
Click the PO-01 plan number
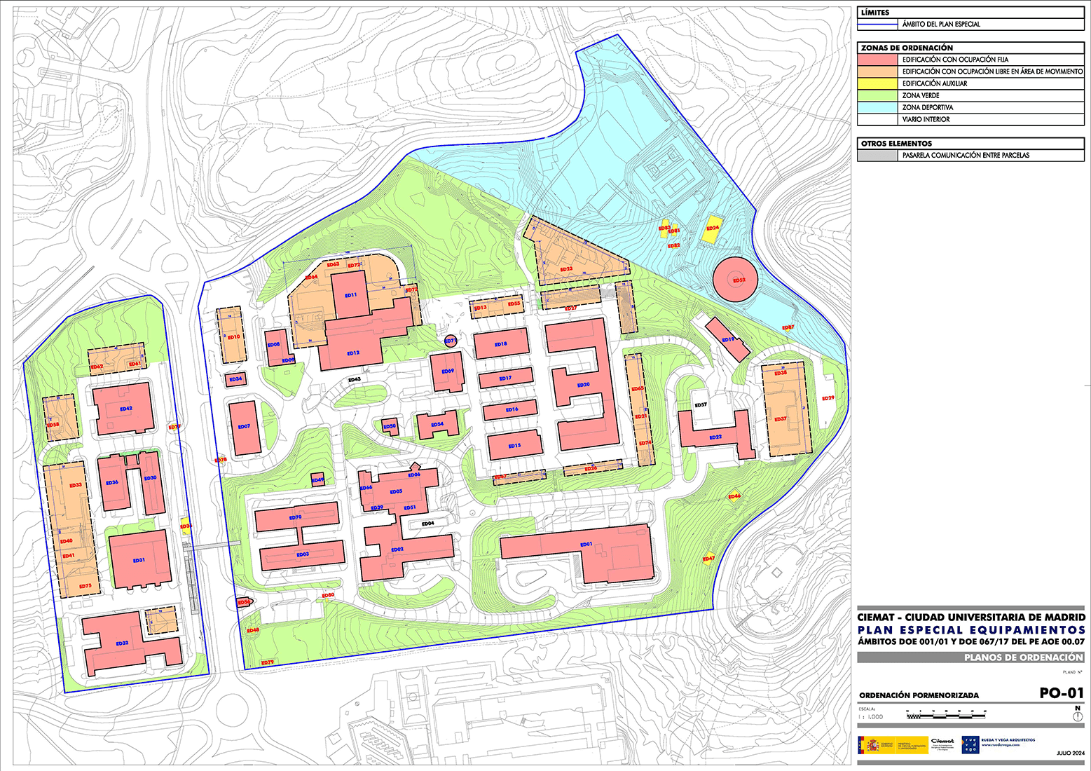coord(1062,692)
